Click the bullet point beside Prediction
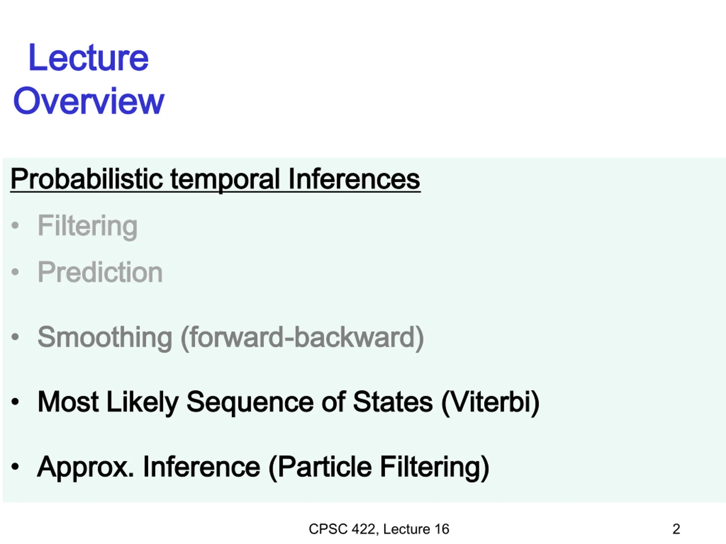Screen dimensions: 726x544 (15, 272)
